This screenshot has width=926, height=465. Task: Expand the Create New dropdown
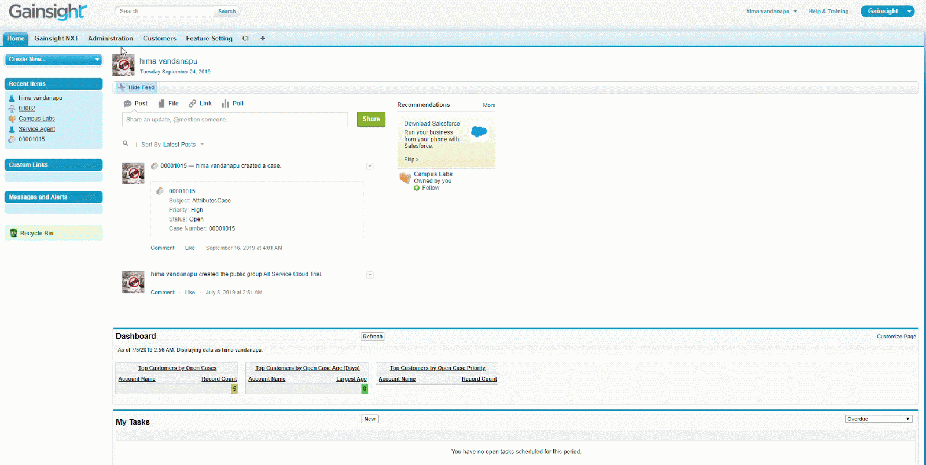pos(53,60)
